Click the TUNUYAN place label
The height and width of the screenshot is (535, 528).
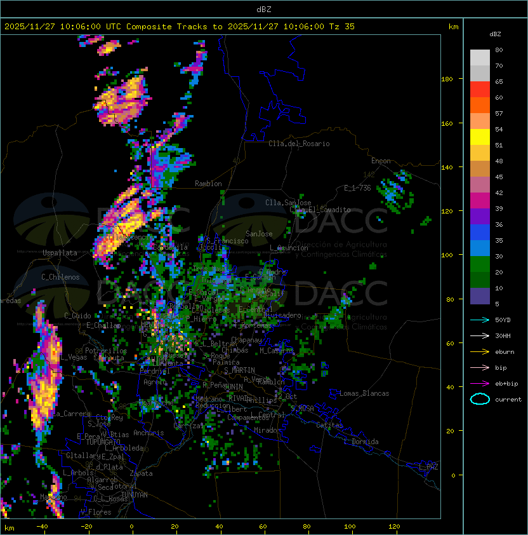(x=135, y=495)
